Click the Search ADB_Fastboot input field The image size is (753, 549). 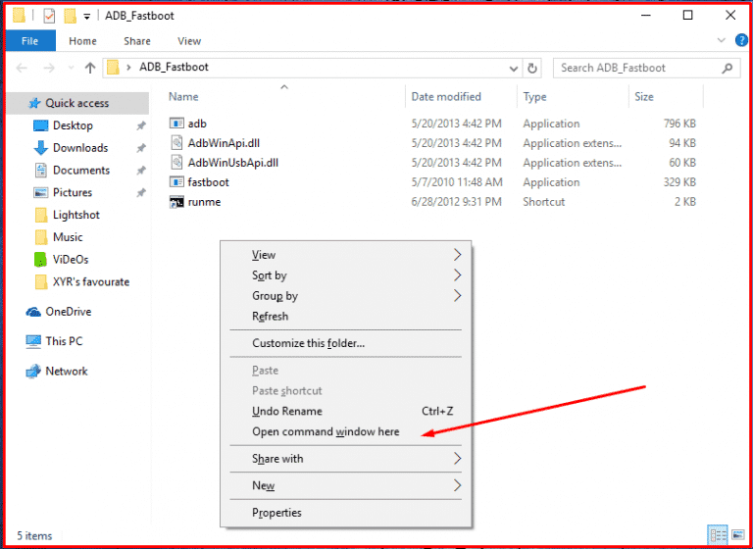tap(637, 68)
